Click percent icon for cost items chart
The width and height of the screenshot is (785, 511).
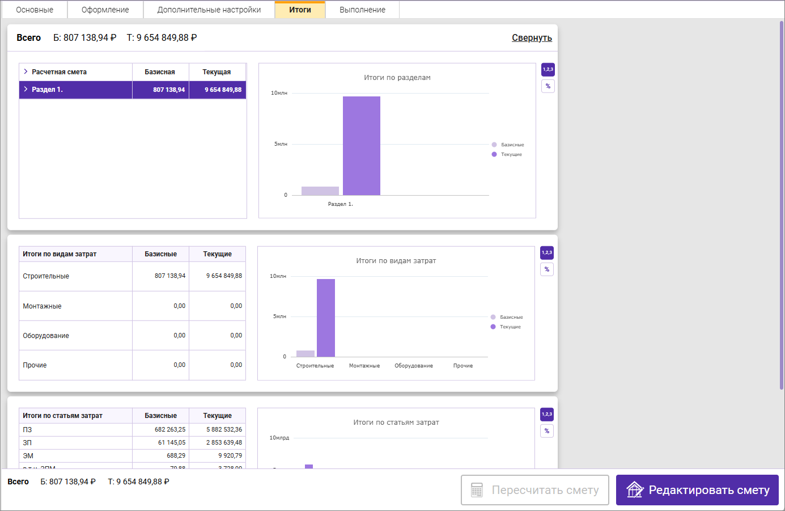[546, 431]
